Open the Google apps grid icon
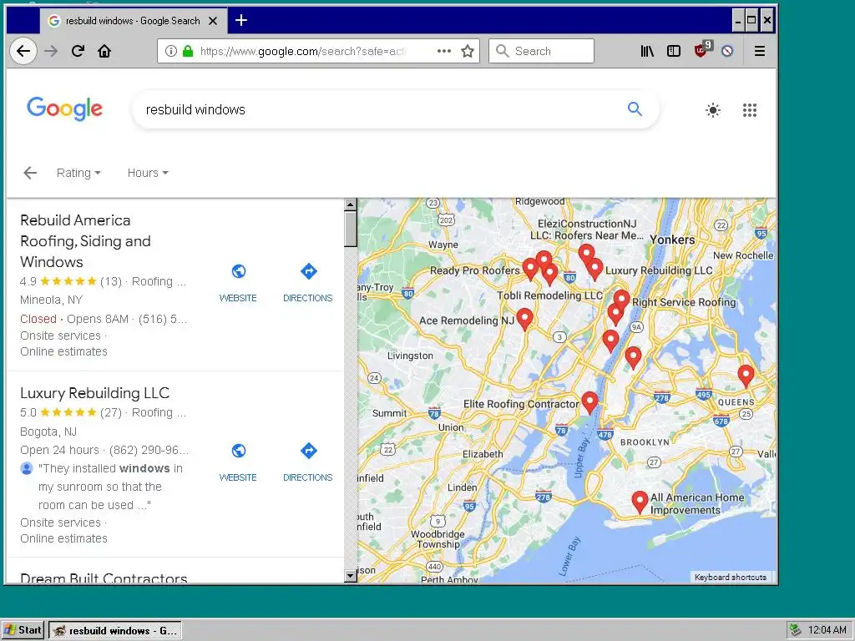 click(x=750, y=110)
